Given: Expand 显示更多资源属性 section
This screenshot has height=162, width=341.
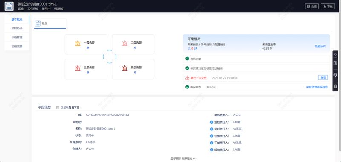Looking at the screenshot, I should pos(183,159).
